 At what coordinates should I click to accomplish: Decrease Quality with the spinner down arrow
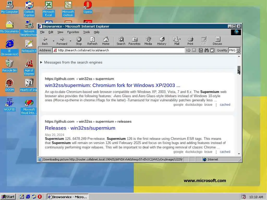[238, 51]
